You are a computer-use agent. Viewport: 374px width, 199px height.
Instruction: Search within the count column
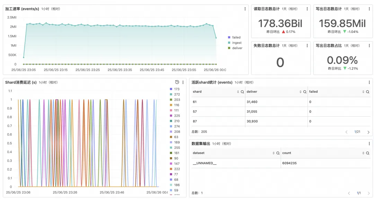[367, 153]
